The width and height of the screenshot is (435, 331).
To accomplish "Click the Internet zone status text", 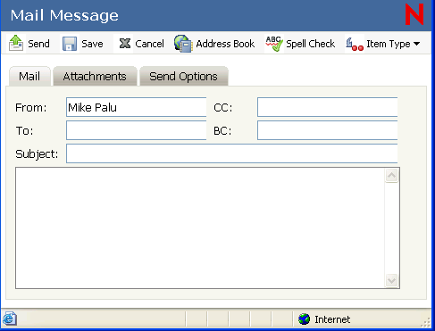I will point(332,319).
